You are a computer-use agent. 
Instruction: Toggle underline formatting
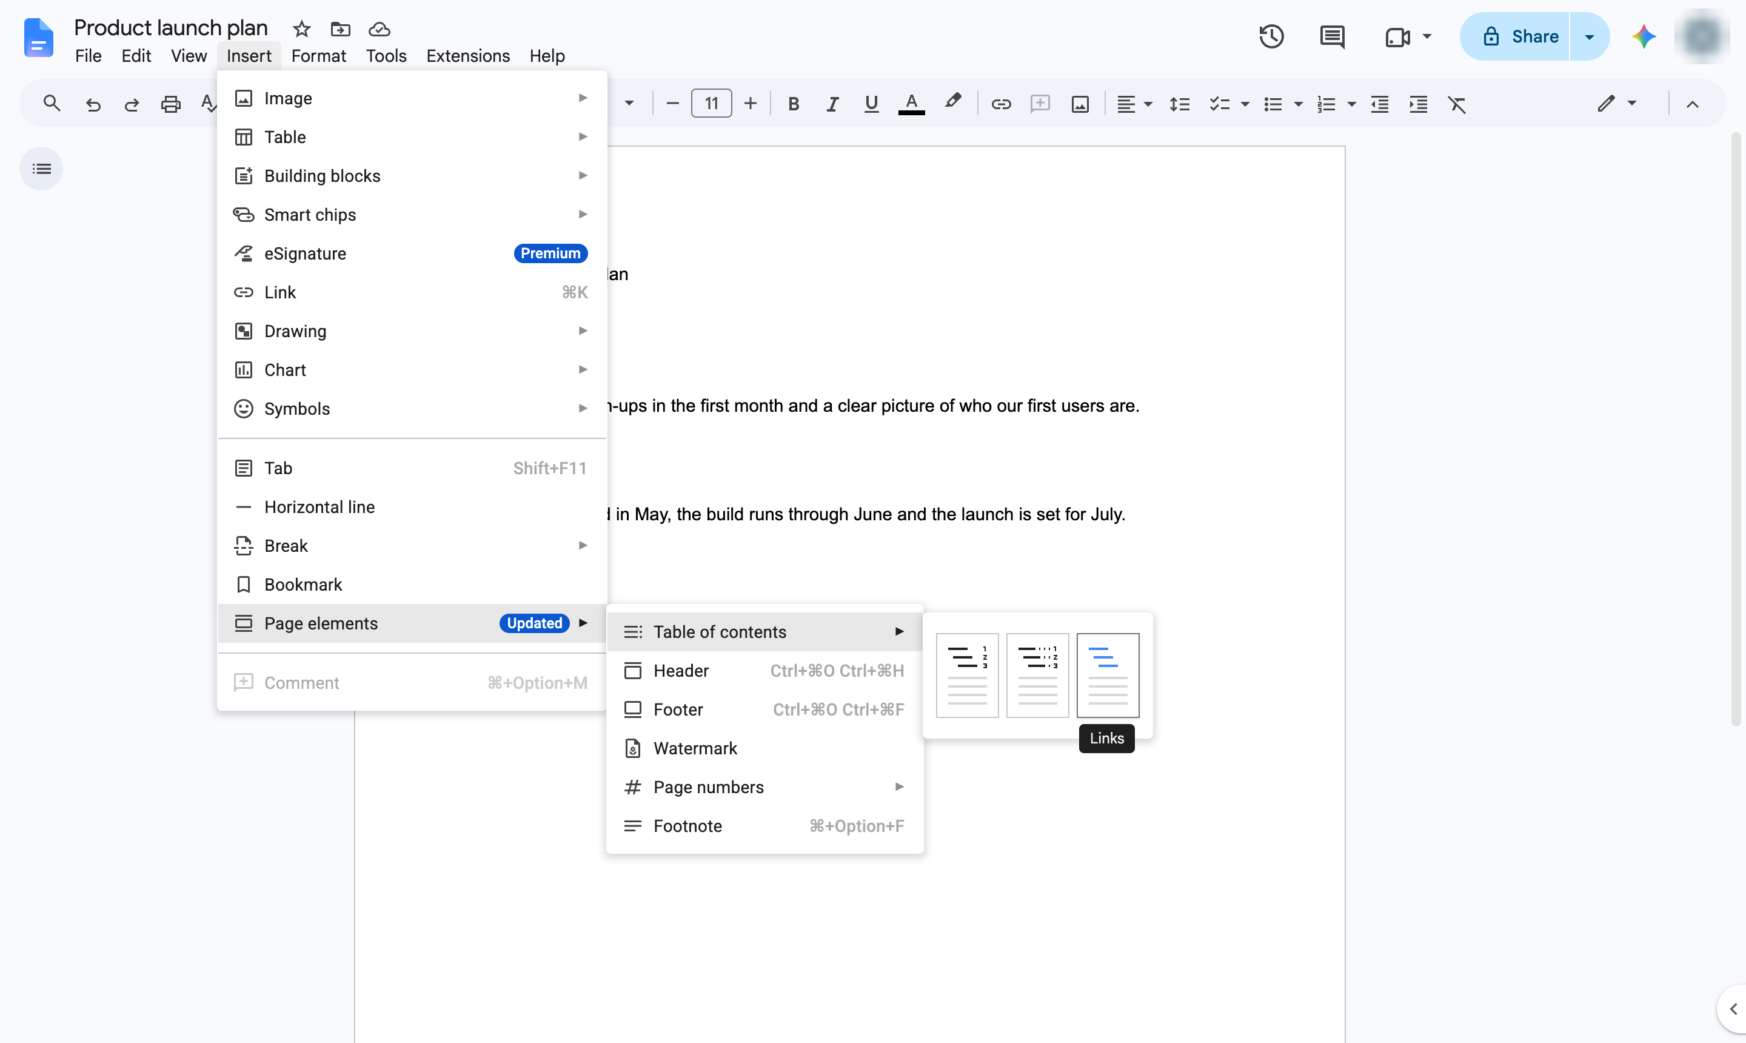point(871,104)
